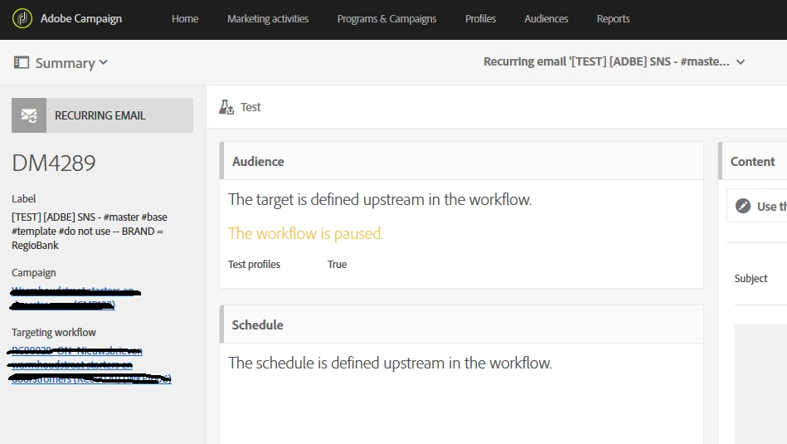Select the DM4289 delivery ID text
Viewport: 787px width, 444px height.
(x=54, y=163)
